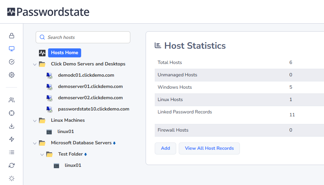
Task: Click the Linux Hosts row label
Action: click(170, 100)
